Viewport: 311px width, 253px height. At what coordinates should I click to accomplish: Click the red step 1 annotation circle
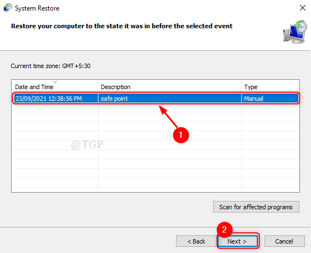pyautogui.click(x=181, y=135)
